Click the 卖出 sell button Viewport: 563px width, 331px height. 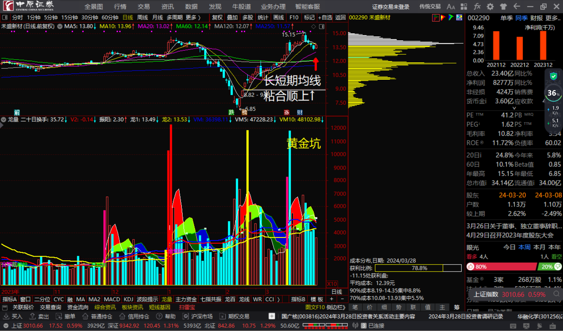(x=39, y=317)
